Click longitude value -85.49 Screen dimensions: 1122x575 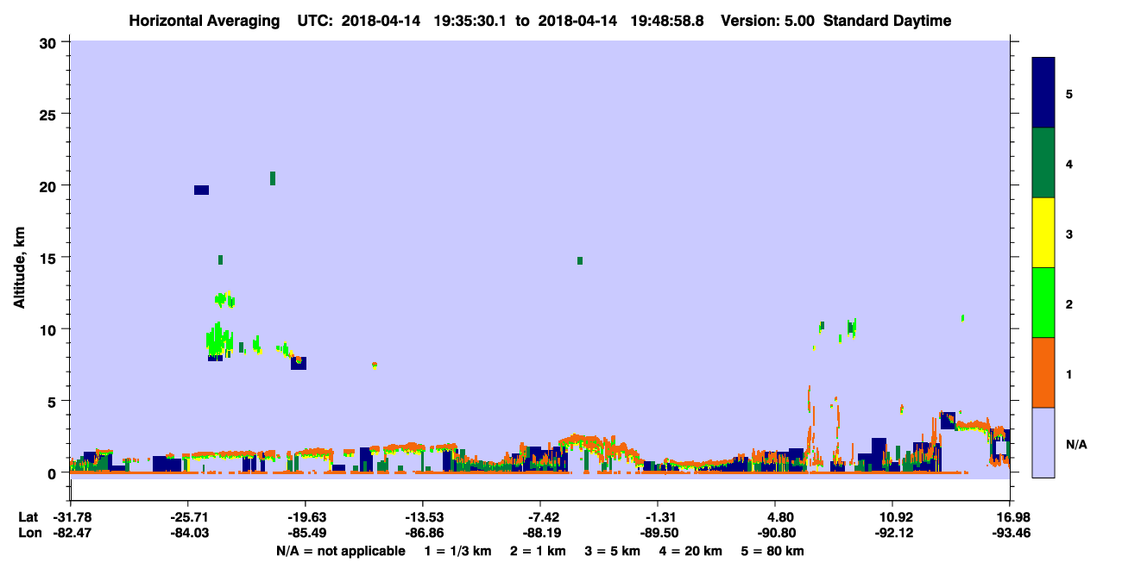point(305,534)
